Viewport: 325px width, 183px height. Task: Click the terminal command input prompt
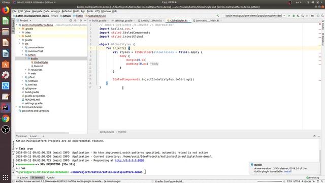click(x=145, y=172)
